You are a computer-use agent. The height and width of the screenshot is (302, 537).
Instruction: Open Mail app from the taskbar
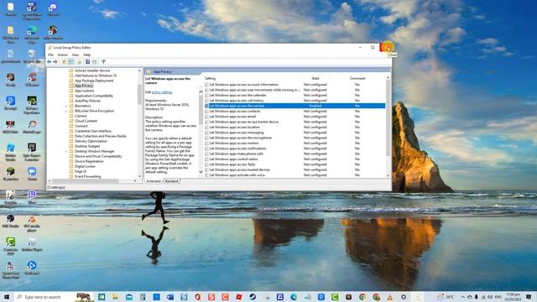pyautogui.click(x=128, y=297)
